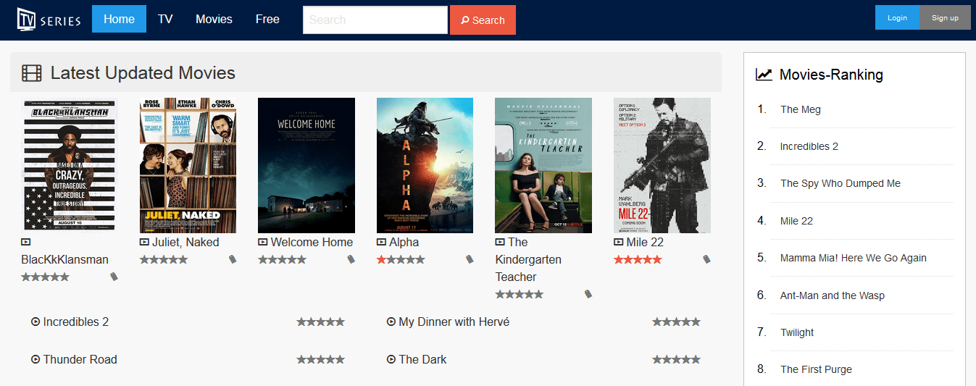The height and width of the screenshot is (386, 976).
Task: Open Ant-Man and the Wasp ranking entry
Action: [833, 295]
